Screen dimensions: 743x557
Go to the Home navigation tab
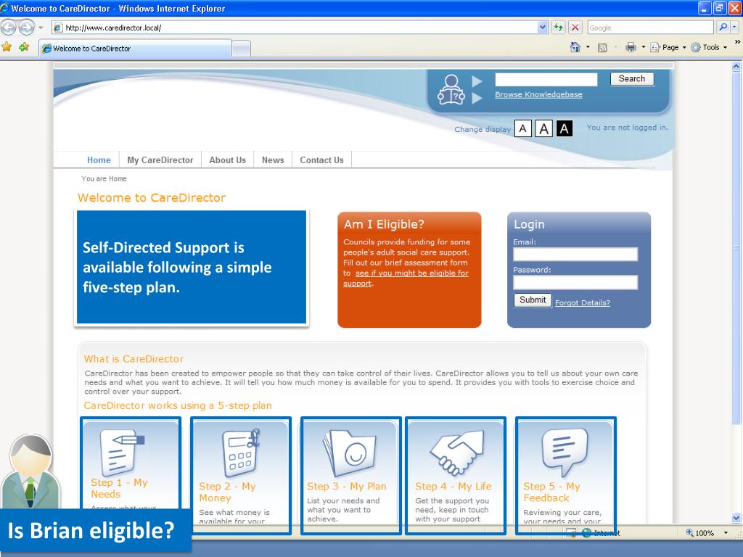tap(99, 160)
